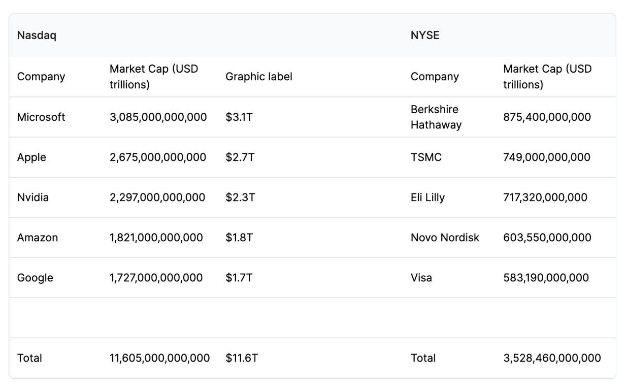Click the $11.6T total label
628x390 pixels.
click(x=242, y=358)
